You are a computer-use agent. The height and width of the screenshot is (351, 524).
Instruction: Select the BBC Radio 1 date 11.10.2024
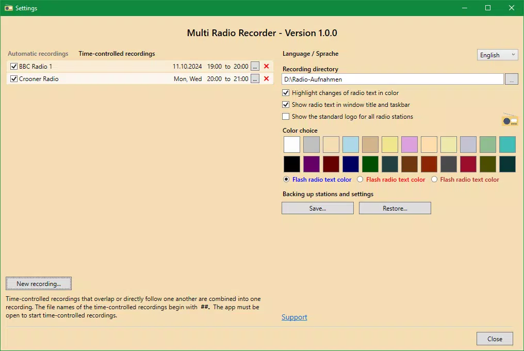187,66
